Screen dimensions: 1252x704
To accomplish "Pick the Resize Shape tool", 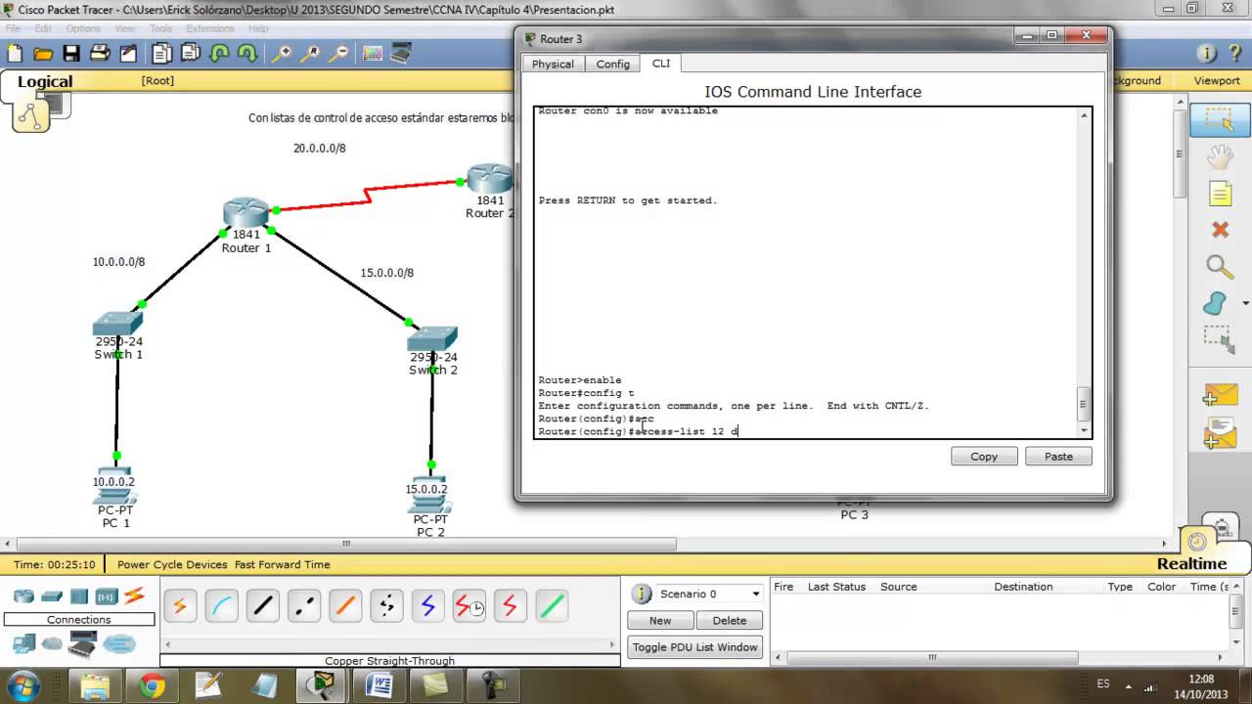I will 1219,340.
